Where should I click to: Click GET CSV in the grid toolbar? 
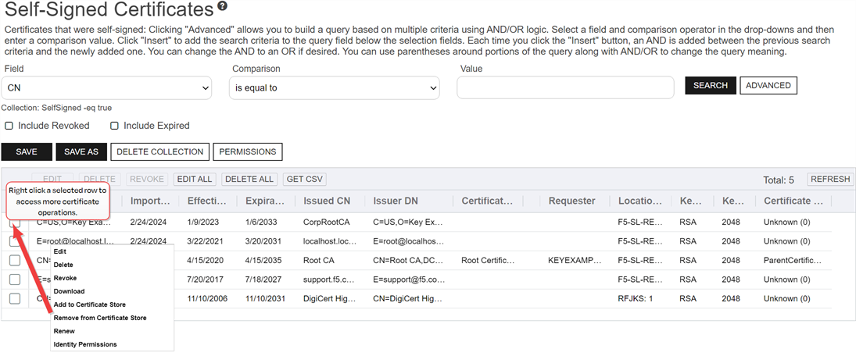304,179
